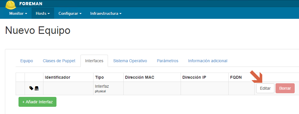This screenshot has height=114, width=299.
Task: Expand the Infraestructura menu
Action: (x=106, y=14)
